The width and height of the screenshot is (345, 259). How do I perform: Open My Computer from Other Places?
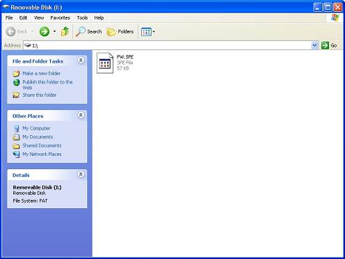point(36,128)
